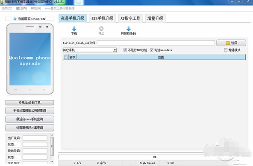
Task: Click 最适合vivo手机查询 button
Action: click(x=29, y=119)
